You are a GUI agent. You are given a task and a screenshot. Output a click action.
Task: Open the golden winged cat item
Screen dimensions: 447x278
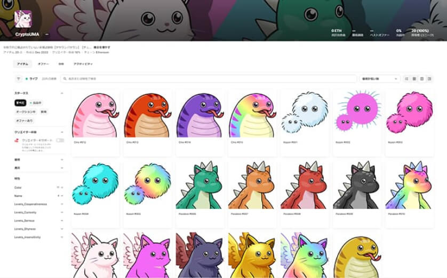pos(252,255)
